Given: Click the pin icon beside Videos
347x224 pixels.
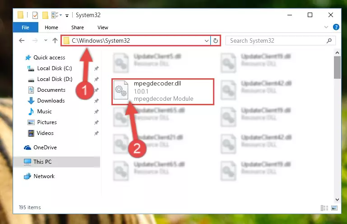Looking at the screenshot, I should coord(96,133).
